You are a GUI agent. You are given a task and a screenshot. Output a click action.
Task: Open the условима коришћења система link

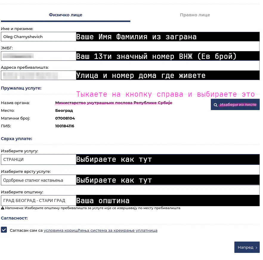click(100, 231)
